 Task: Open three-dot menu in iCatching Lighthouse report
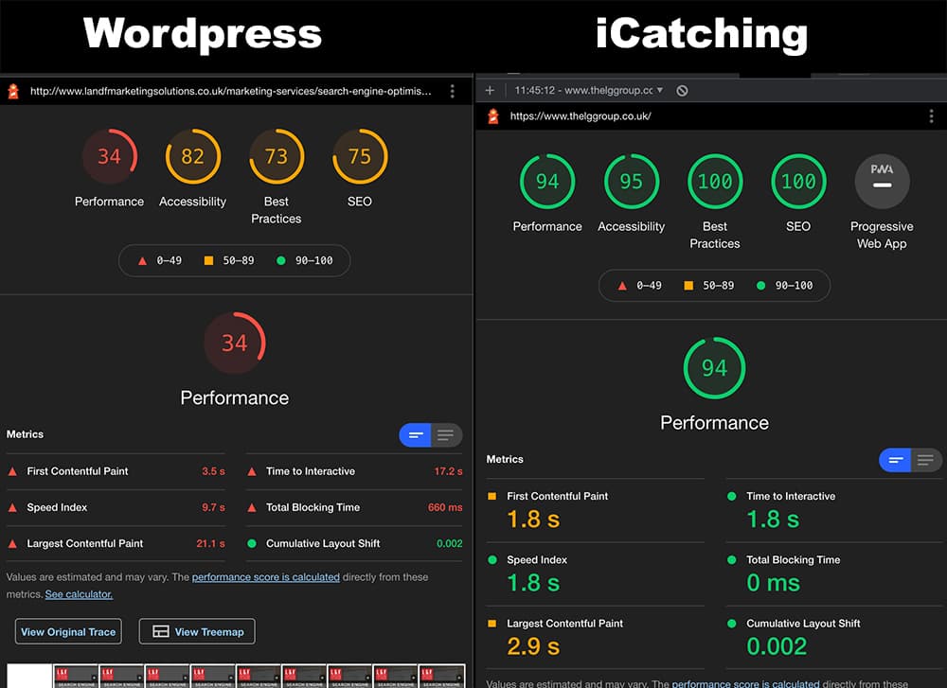point(931,115)
